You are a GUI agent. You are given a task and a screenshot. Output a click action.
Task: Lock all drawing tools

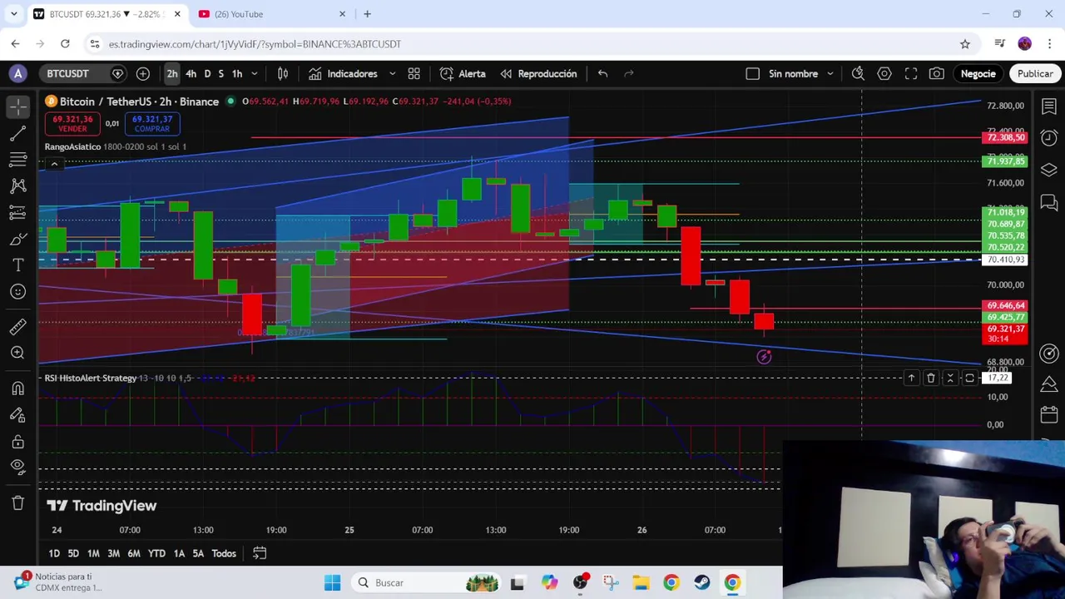click(x=18, y=442)
